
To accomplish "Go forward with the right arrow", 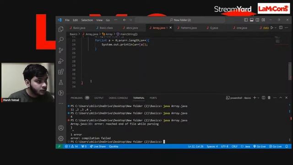I will coord(130,20).
